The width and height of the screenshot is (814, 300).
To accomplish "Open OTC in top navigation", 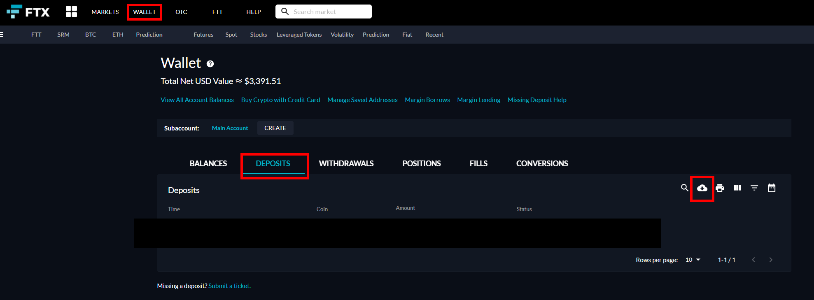I will click(181, 12).
